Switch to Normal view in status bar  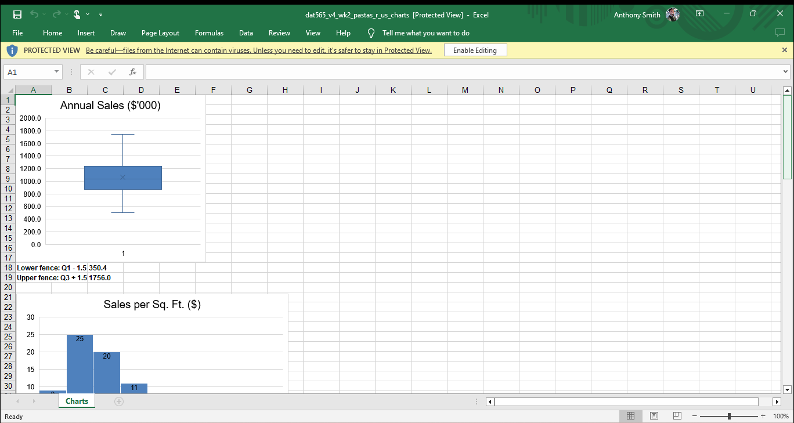tap(631, 416)
